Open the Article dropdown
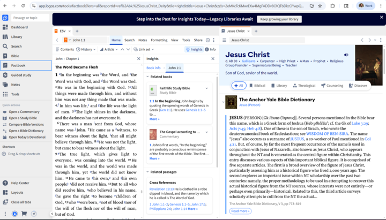 point(108,49)
